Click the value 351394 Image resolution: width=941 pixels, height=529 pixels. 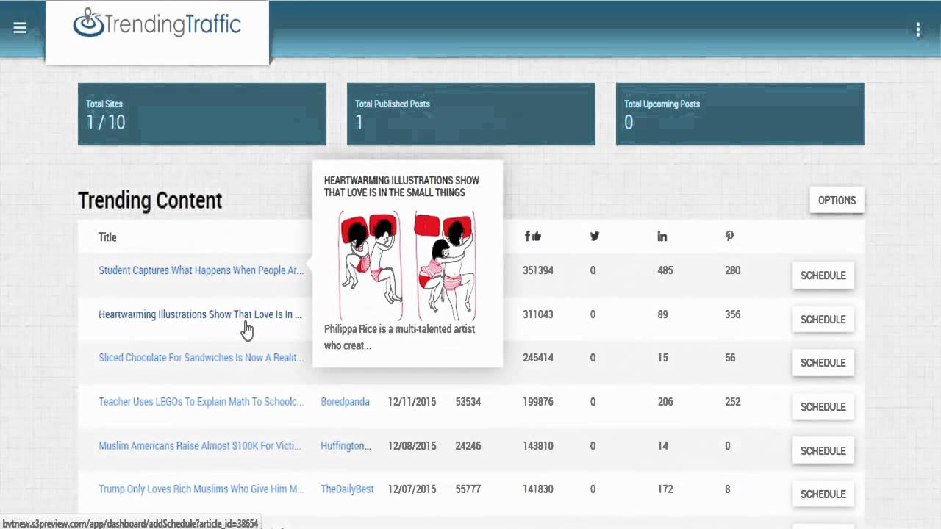tap(538, 270)
